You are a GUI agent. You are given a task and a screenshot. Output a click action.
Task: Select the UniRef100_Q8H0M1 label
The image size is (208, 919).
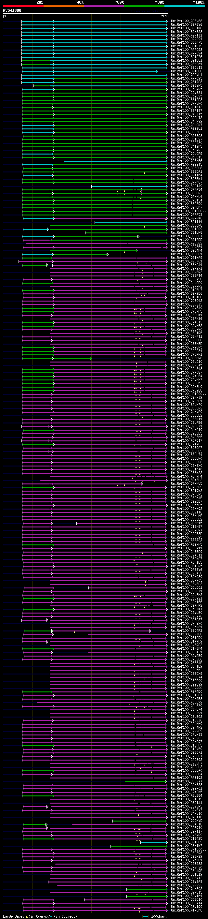[x=187, y=64]
